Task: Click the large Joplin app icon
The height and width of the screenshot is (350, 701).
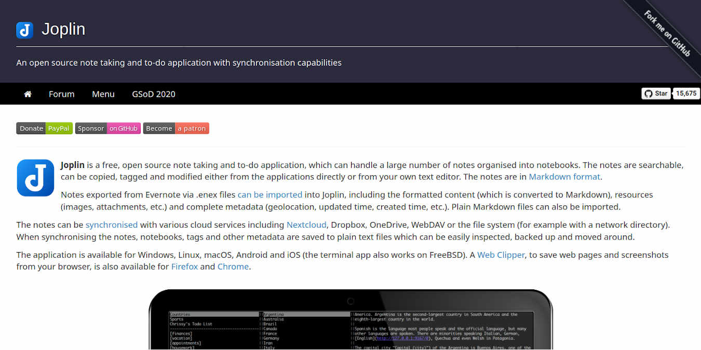Action: tap(35, 178)
